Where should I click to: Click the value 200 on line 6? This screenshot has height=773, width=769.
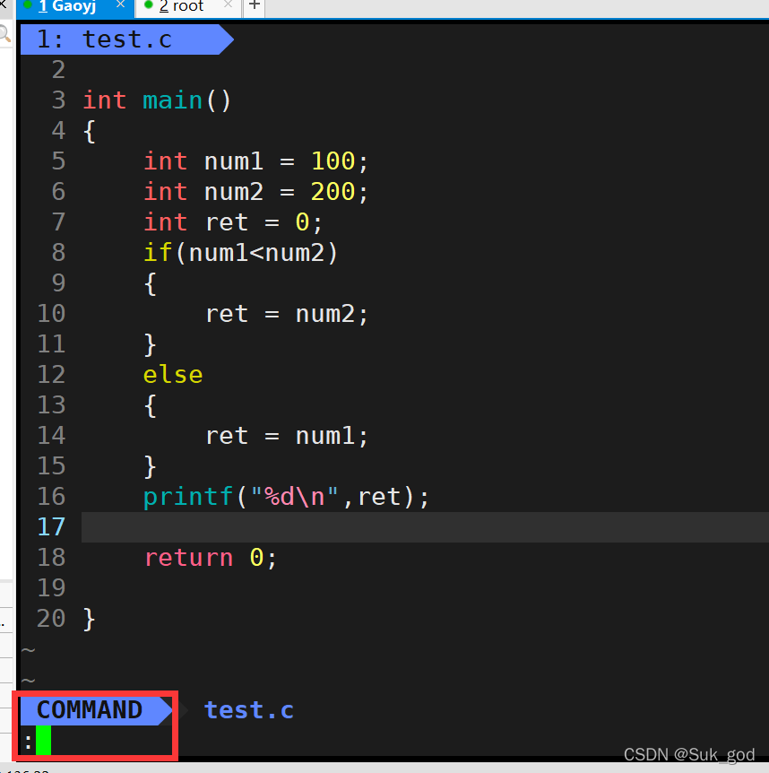(x=333, y=192)
